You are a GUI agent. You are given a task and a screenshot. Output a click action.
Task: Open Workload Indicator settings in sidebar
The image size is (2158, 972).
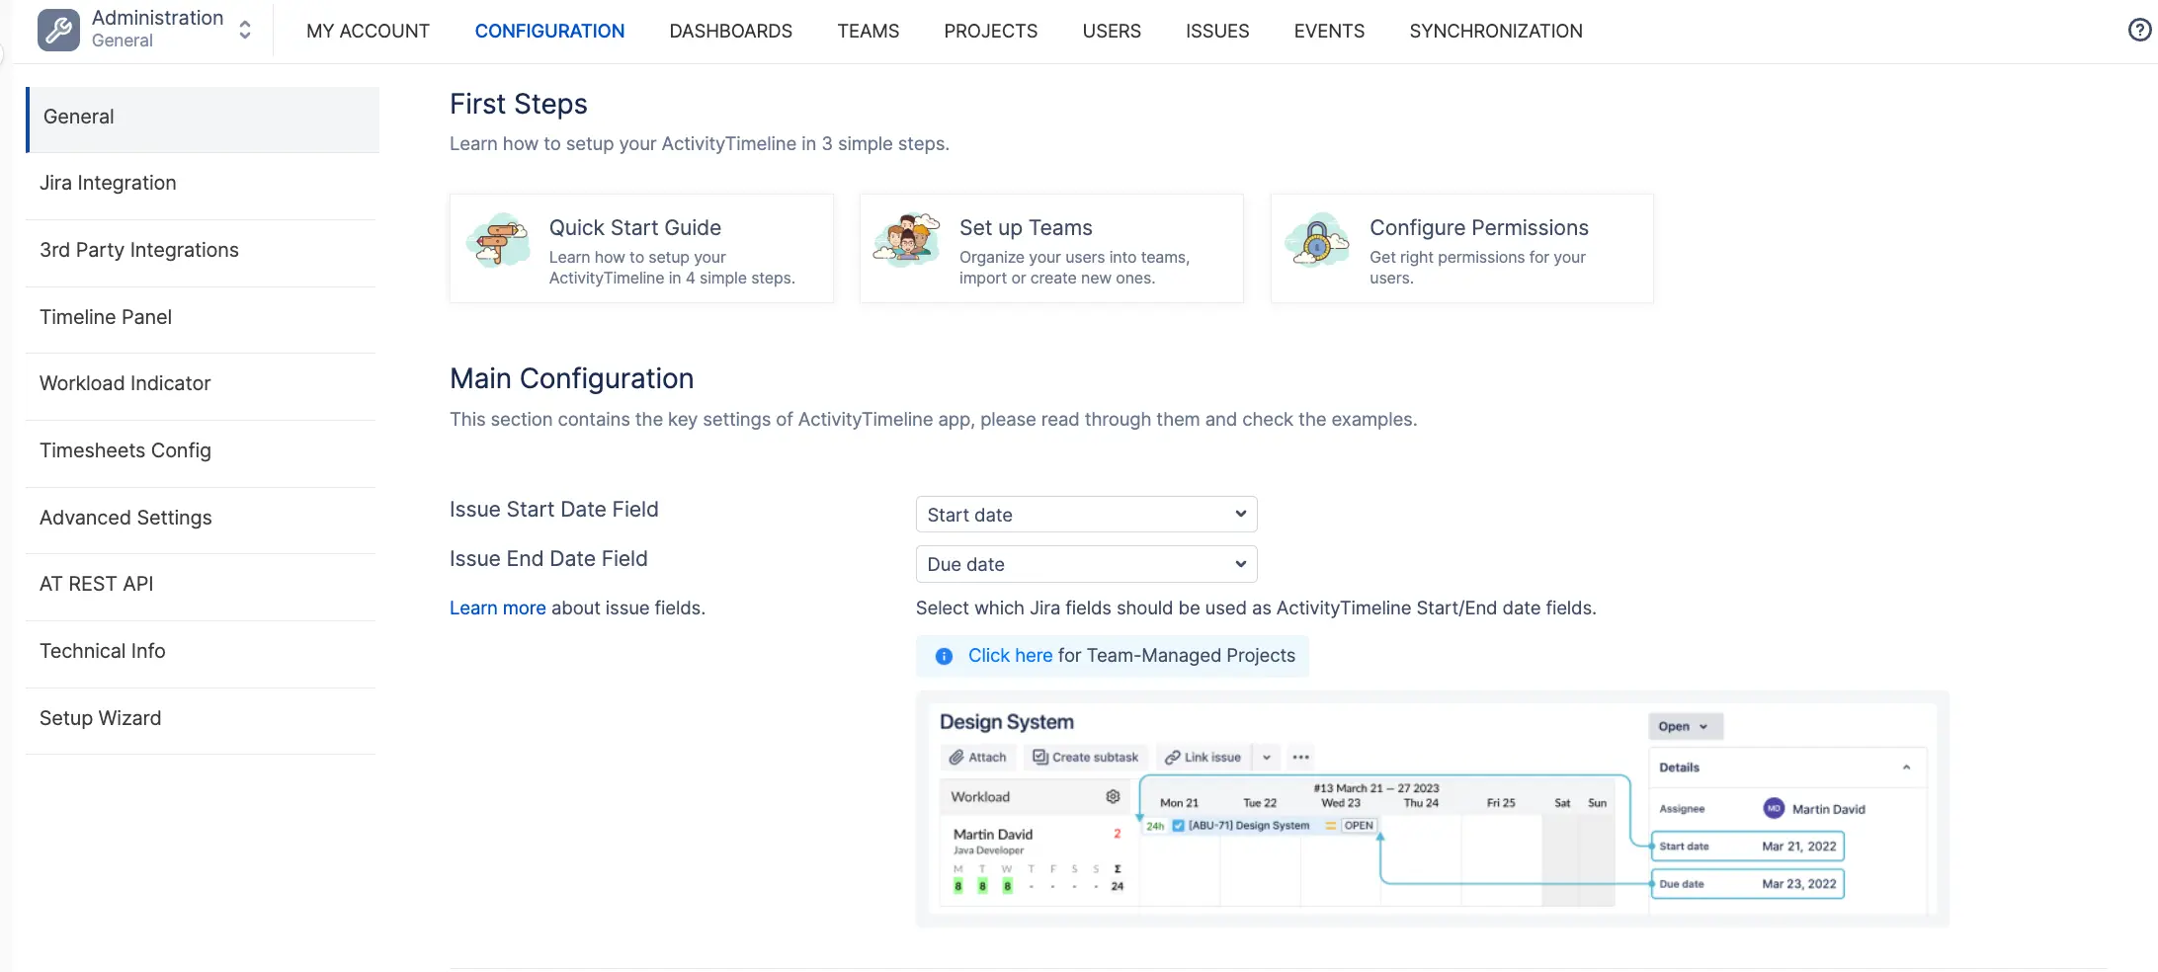[x=124, y=383]
